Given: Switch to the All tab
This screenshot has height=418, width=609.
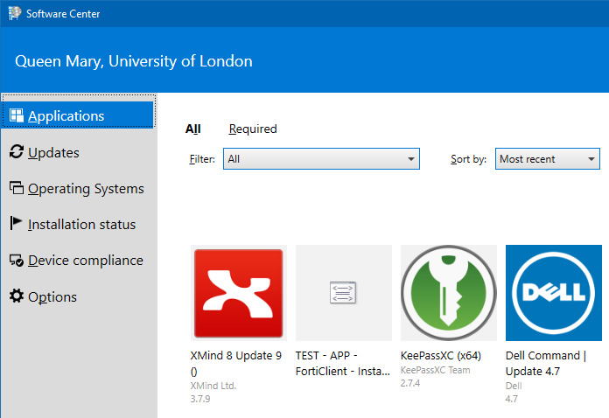Looking at the screenshot, I should point(193,129).
